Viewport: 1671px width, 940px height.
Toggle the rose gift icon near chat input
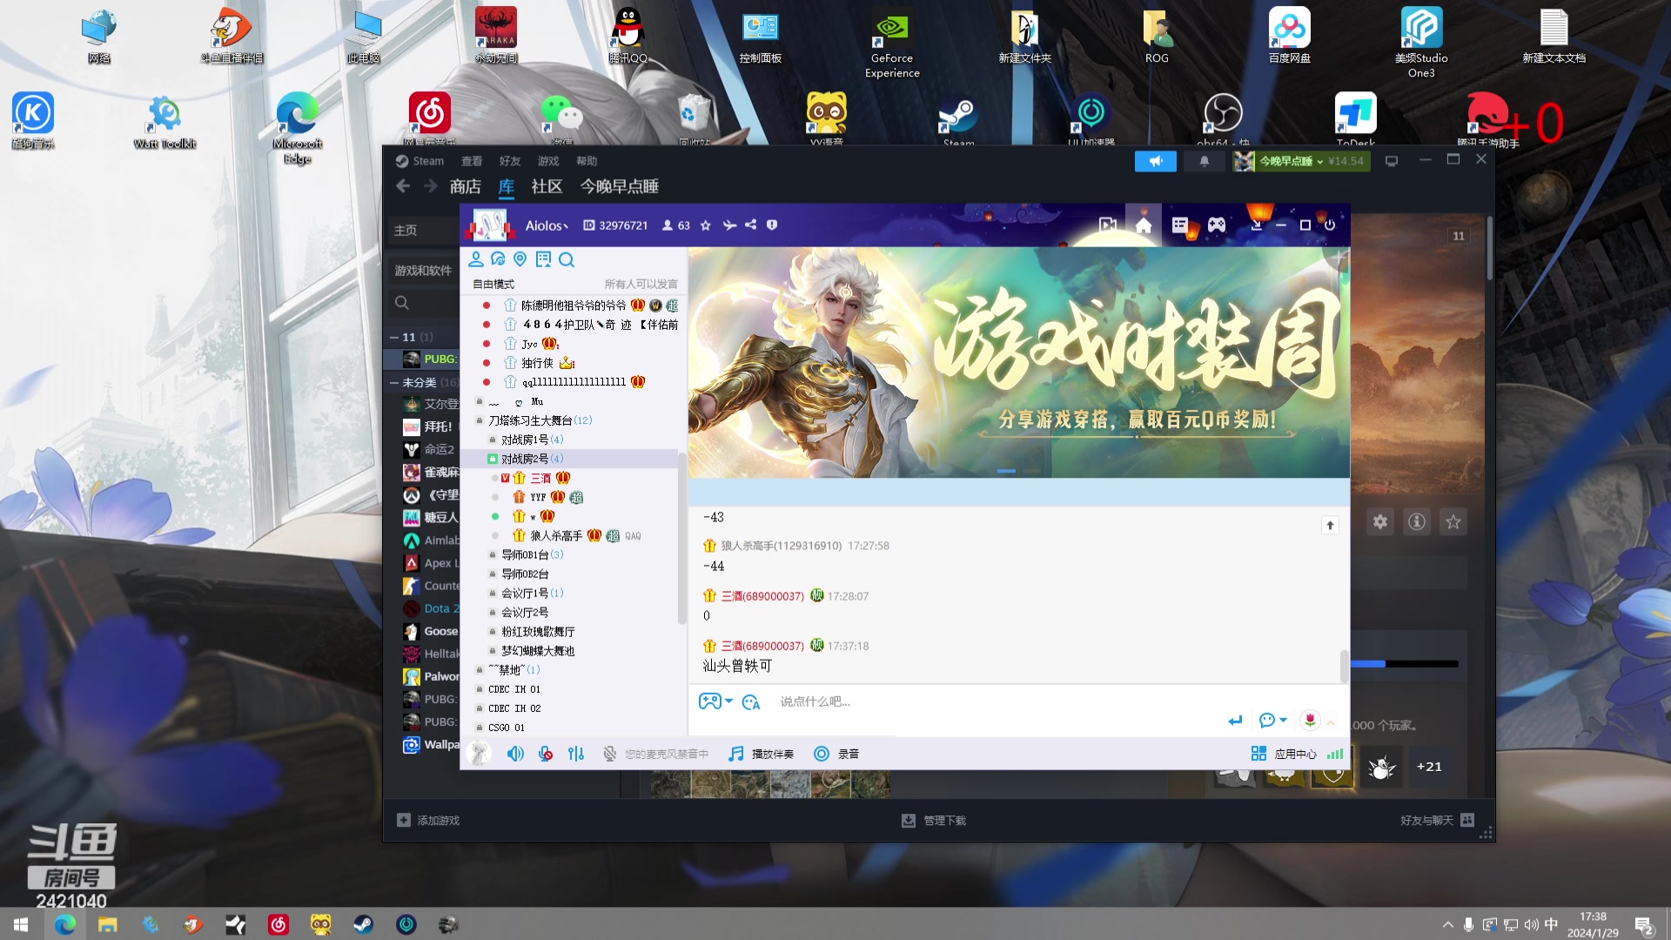(x=1311, y=720)
